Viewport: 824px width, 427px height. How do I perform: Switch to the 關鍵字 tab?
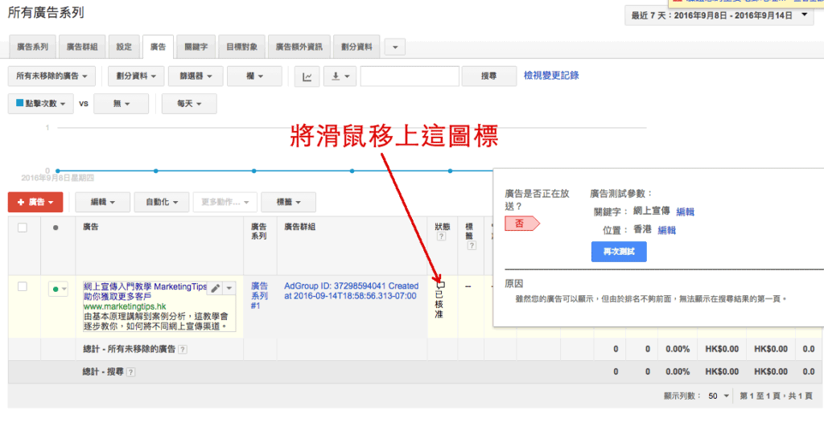point(196,47)
